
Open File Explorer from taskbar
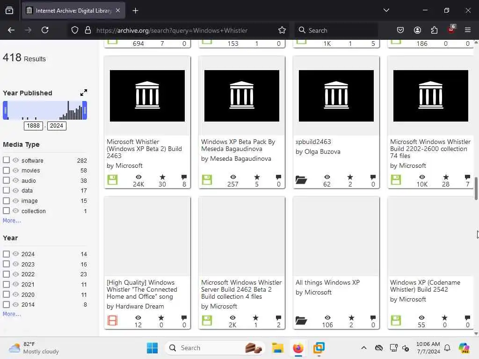click(278, 348)
